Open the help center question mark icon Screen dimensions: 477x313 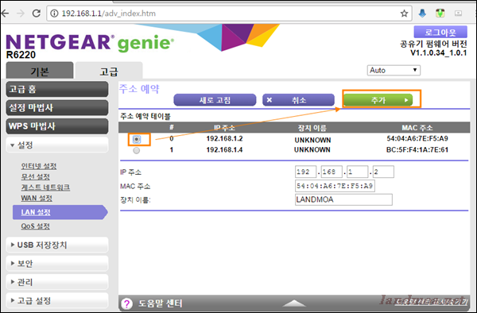[x=127, y=303]
